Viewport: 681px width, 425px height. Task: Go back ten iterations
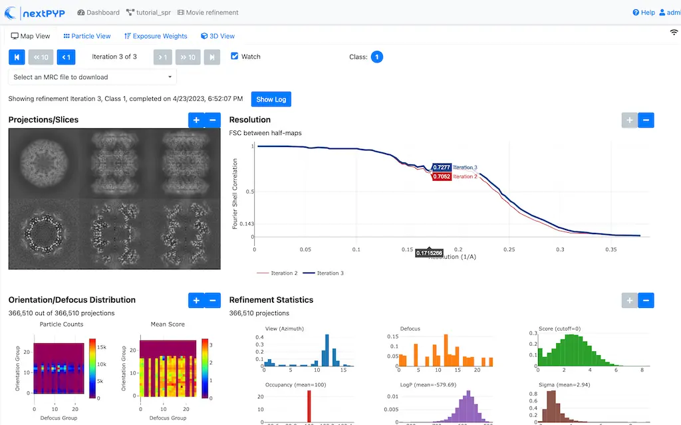41,57
